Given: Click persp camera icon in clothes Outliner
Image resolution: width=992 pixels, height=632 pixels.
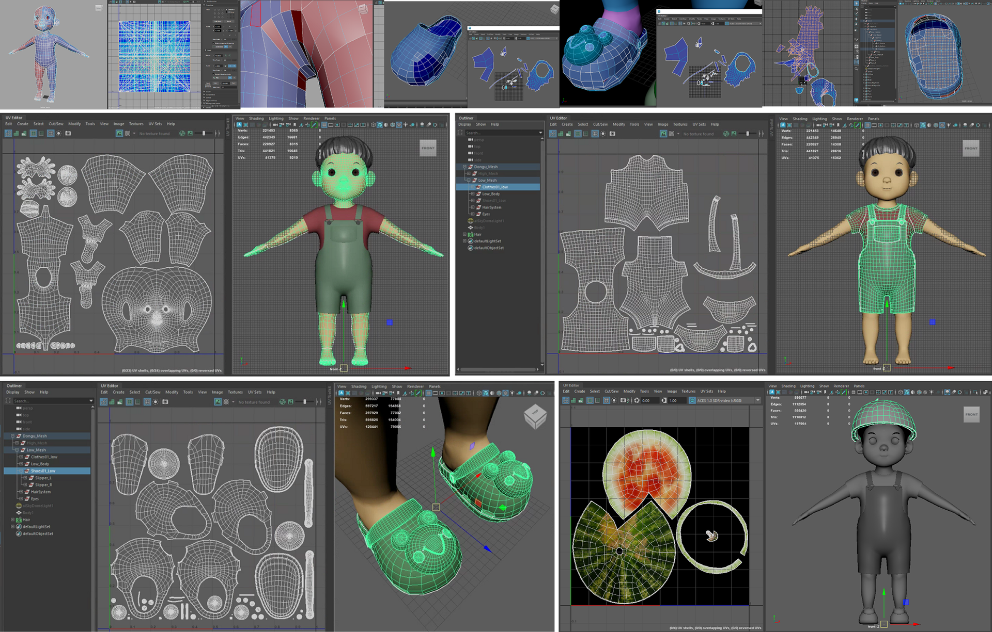Looking at the screenshot, I should coord(470,139).
